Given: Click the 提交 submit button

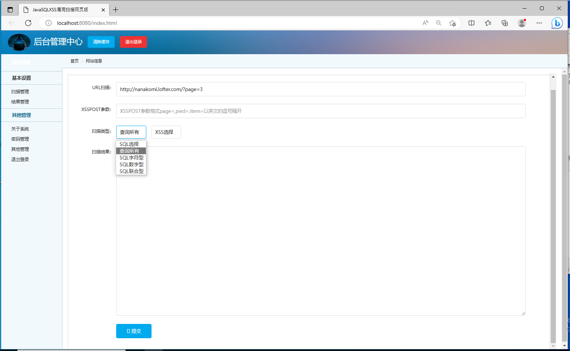Looking at the screenshot, I should pos(133,331).
